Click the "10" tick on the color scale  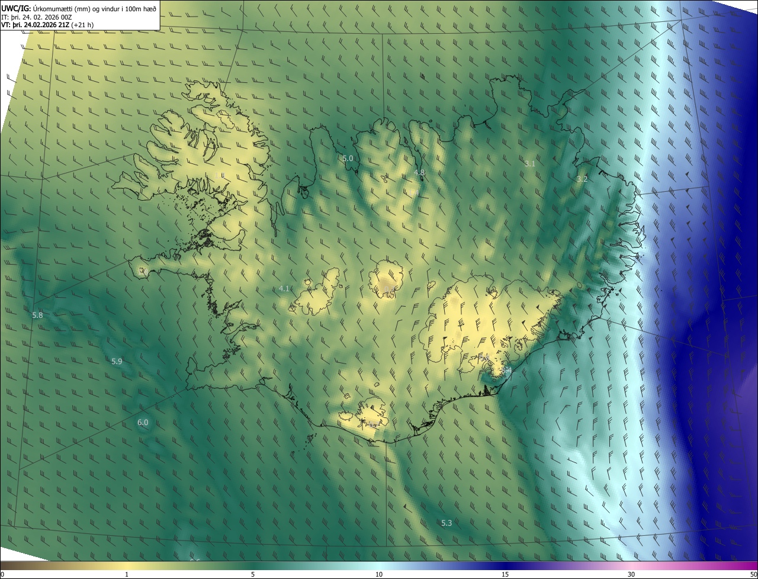pyautogui.click(x=379, y=574)
